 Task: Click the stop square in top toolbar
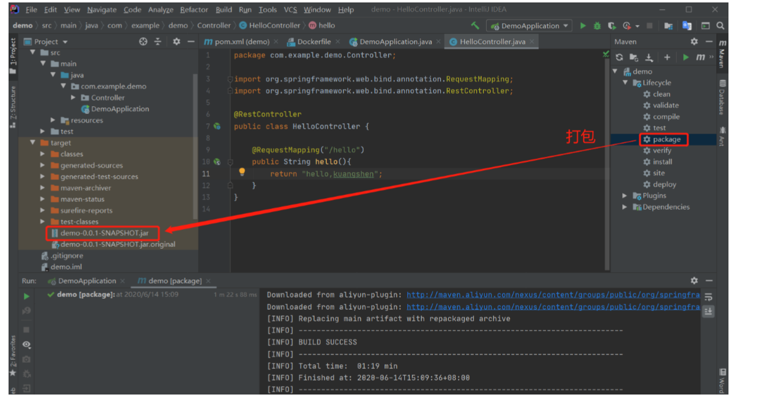[649, 26]
